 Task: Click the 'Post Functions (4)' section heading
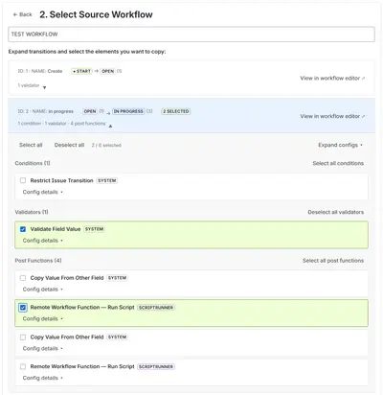tap(38, 261)
